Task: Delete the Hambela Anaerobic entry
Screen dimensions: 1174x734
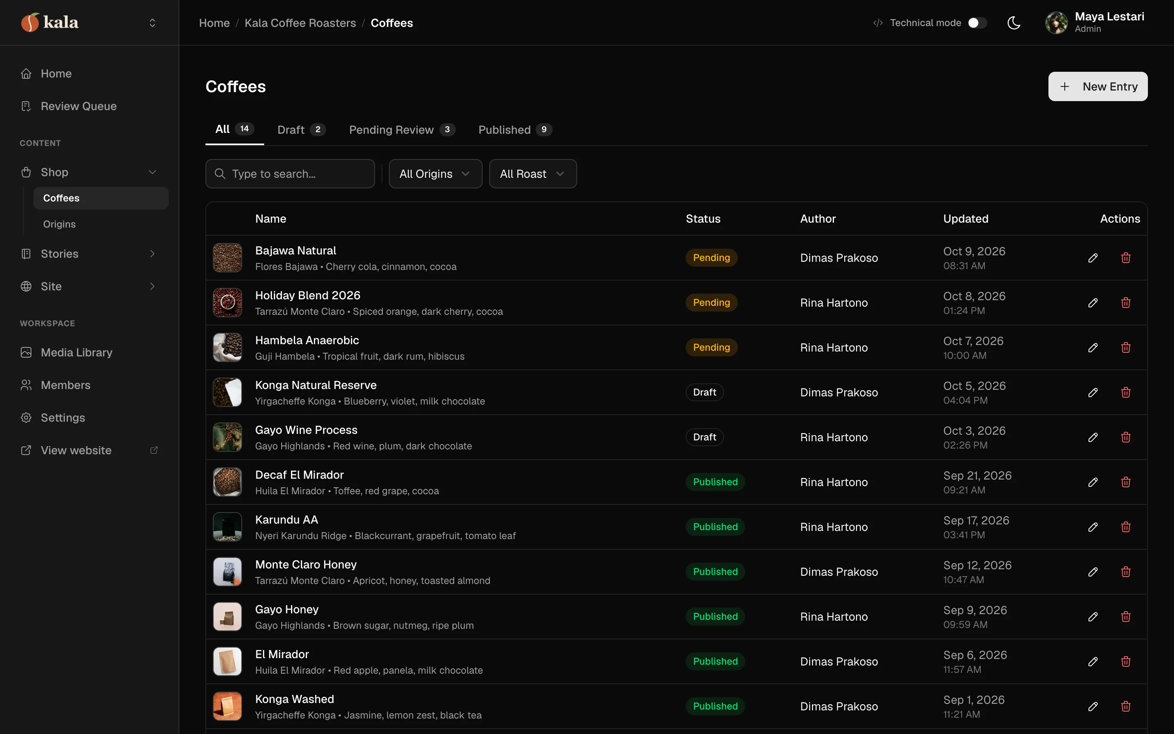Action: click(1125, 347)
